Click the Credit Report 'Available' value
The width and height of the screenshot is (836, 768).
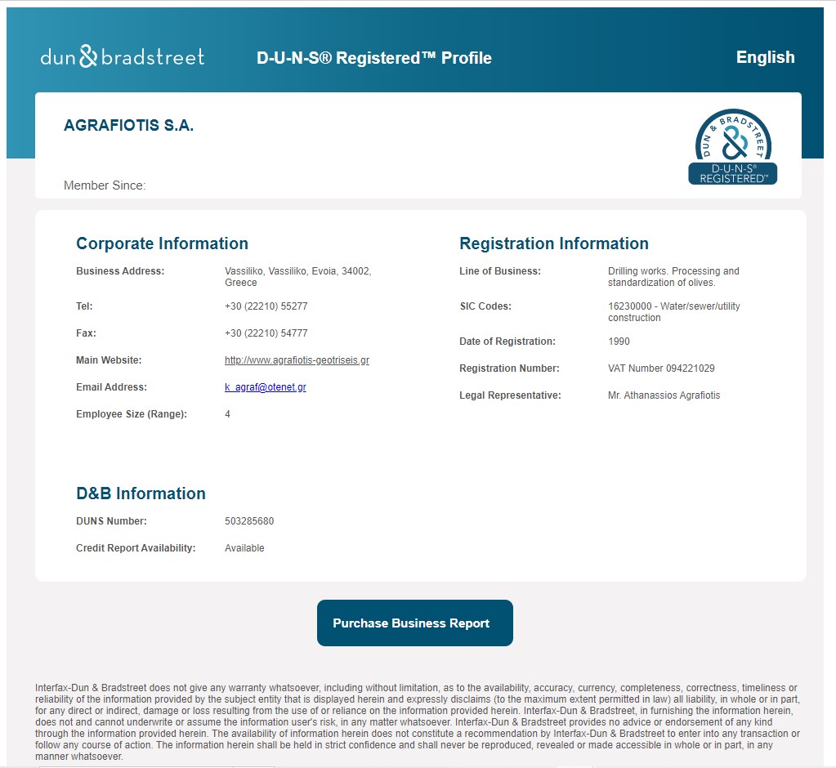[x=244, y=548]
